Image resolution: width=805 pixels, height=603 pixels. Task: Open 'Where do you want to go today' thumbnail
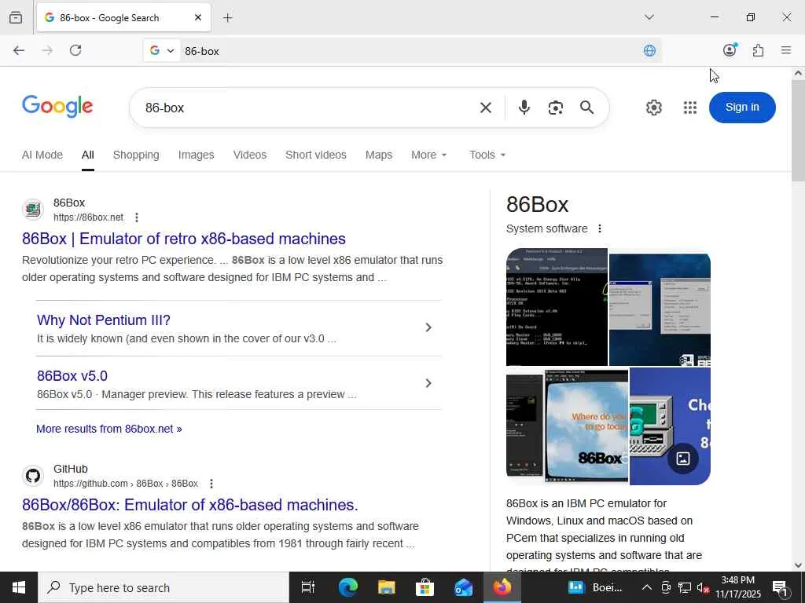coord(586,426)
